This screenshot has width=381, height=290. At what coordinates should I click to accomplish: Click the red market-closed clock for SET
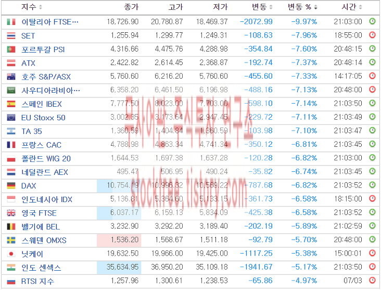coord(372,35)
